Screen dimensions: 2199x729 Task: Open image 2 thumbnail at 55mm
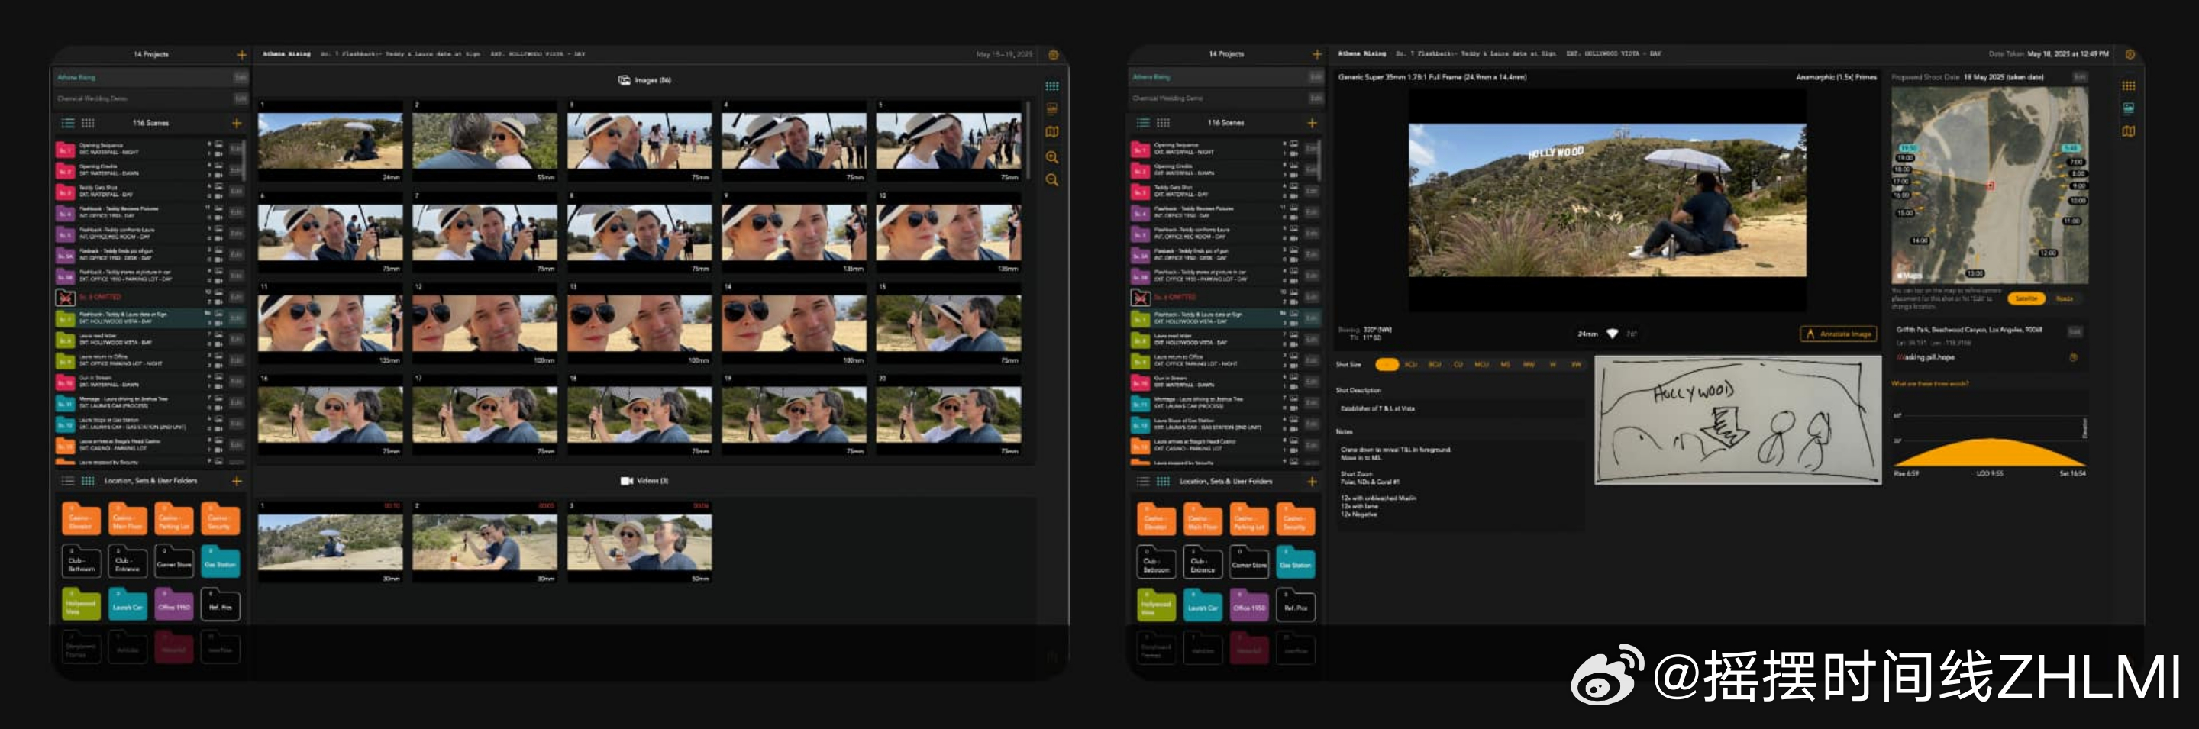(x=485, y=142)
